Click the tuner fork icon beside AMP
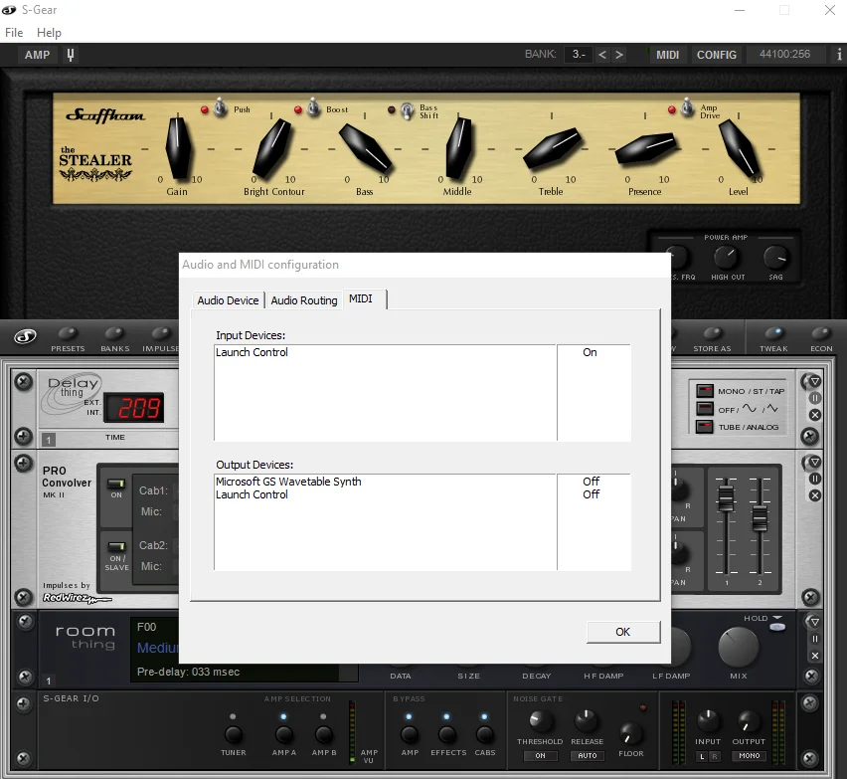This screenshot has height=779, width=847. coord(71,55)
